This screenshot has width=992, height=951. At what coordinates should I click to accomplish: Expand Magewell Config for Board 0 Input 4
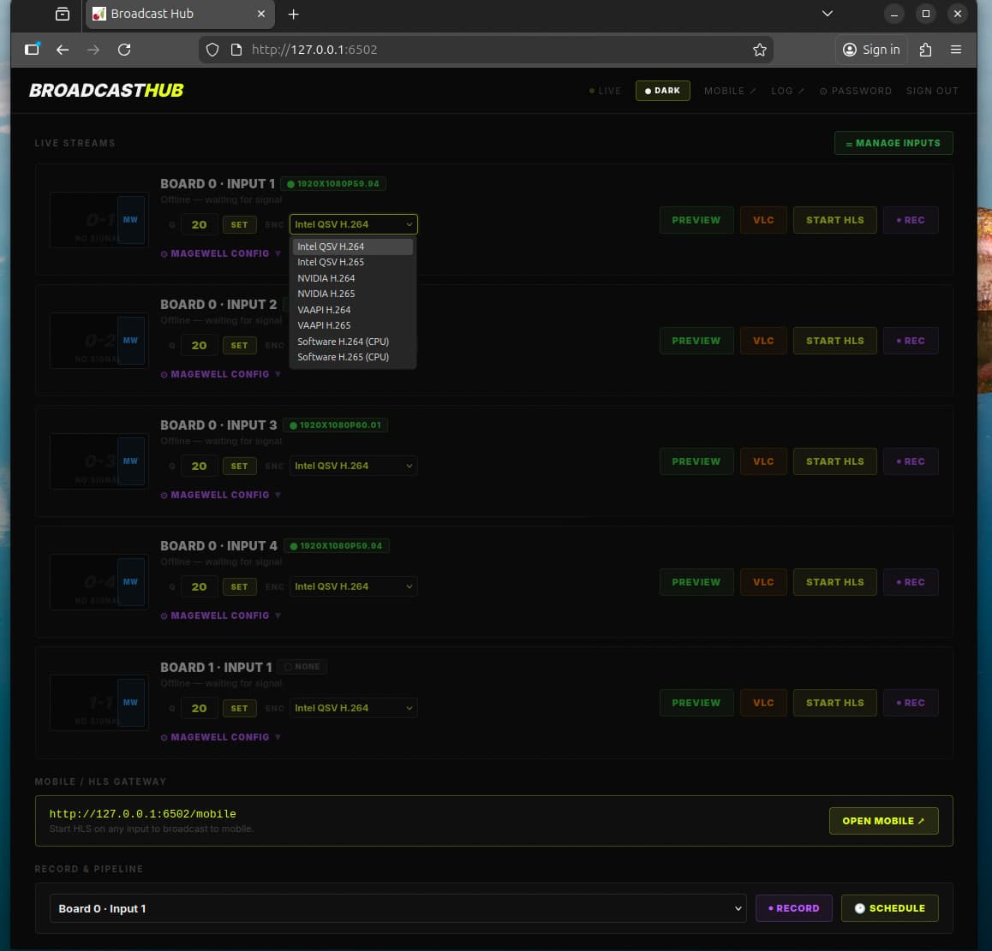[x=221, y=615]
